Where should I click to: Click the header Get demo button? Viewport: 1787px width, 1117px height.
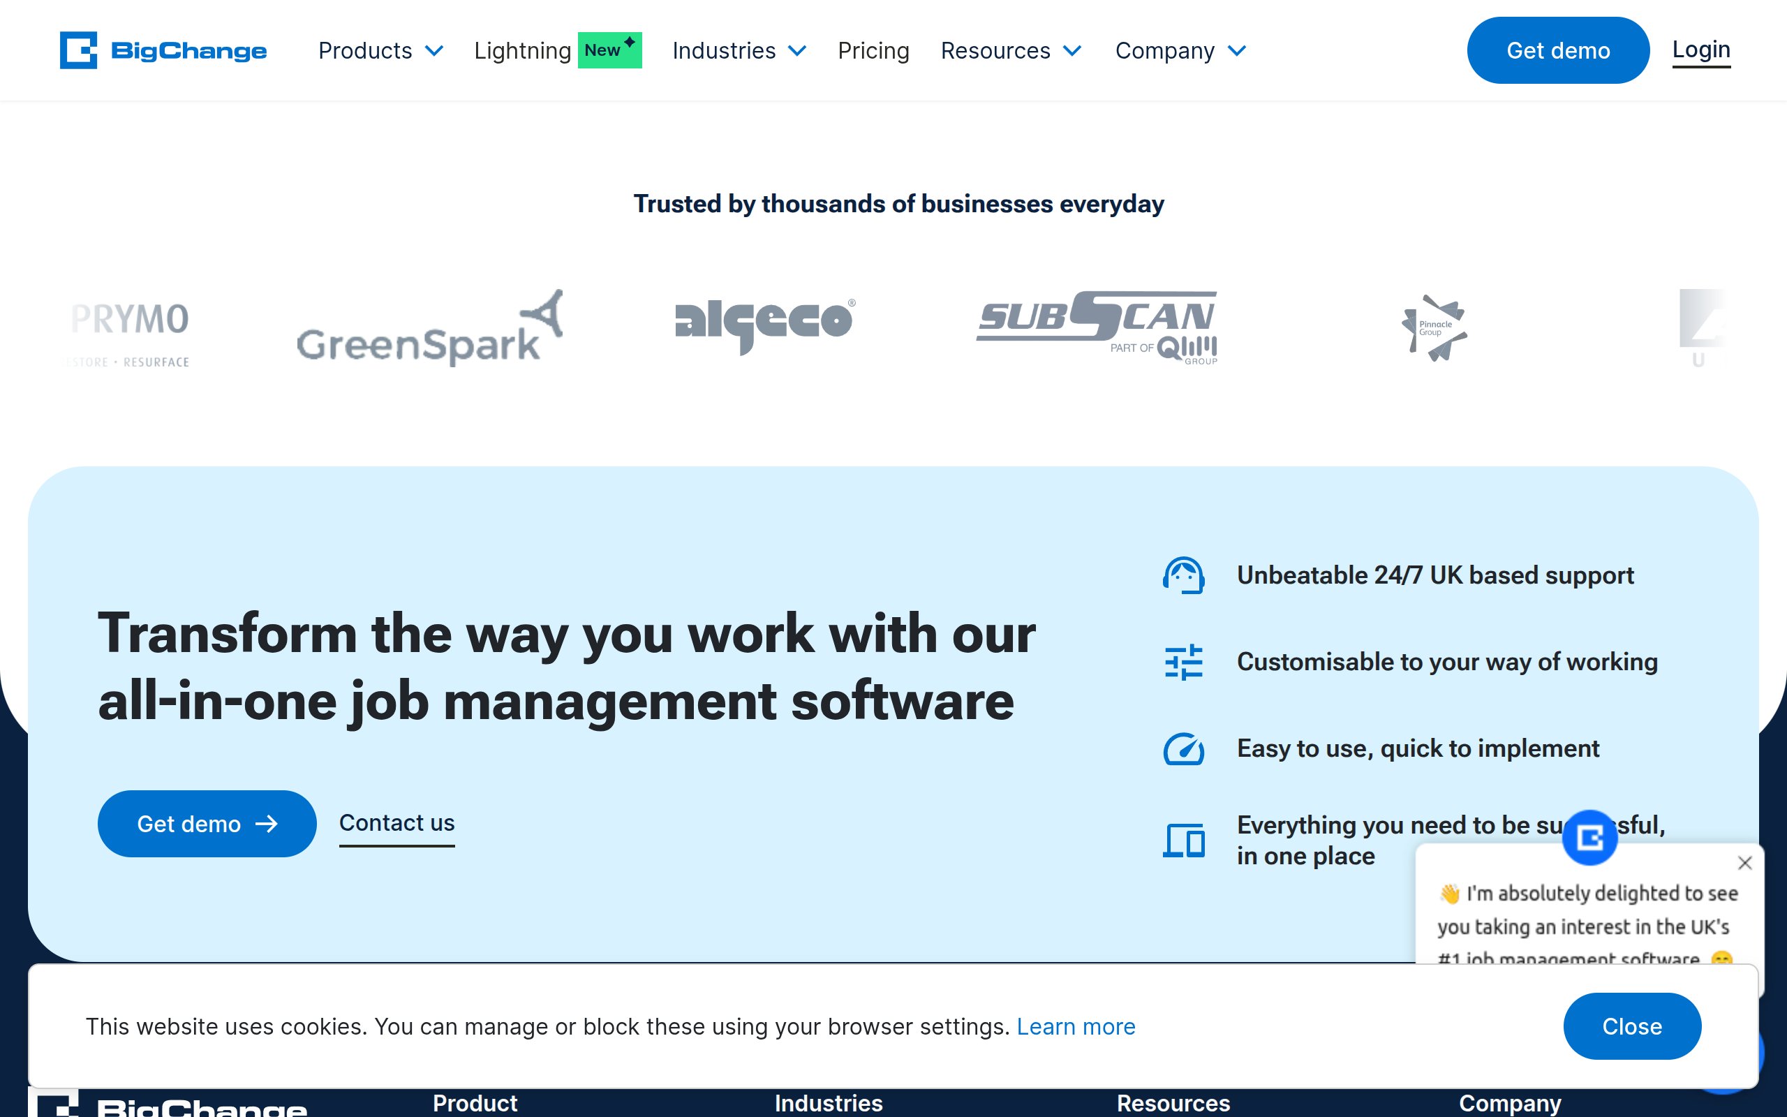click(x=1558, y=50)
